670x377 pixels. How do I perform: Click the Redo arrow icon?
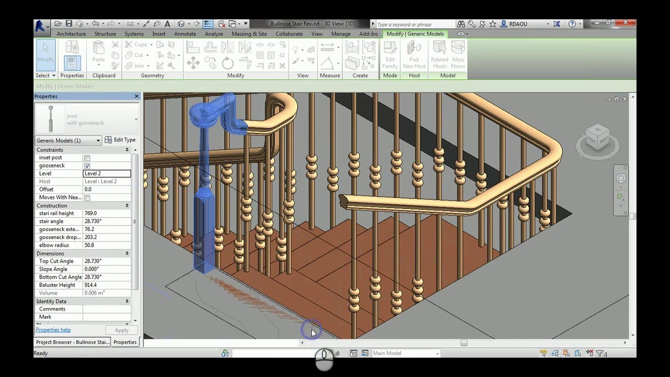110,24
